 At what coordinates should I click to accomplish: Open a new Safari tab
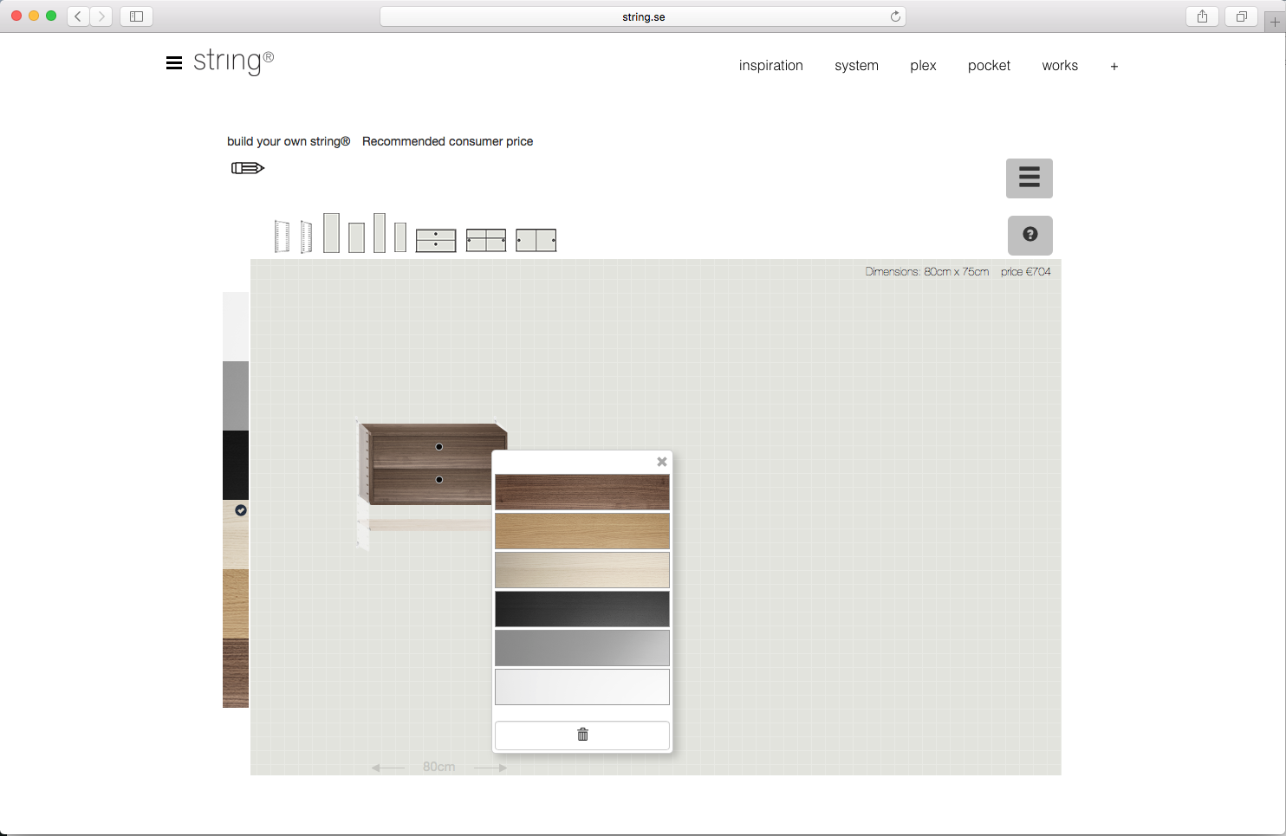pos(1275,23)
